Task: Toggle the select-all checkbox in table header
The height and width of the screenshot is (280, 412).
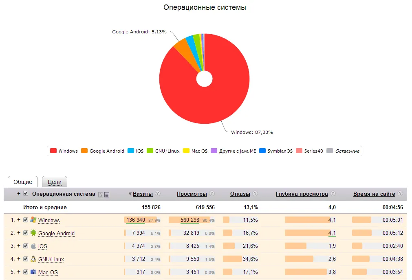Action: point(26,194)
